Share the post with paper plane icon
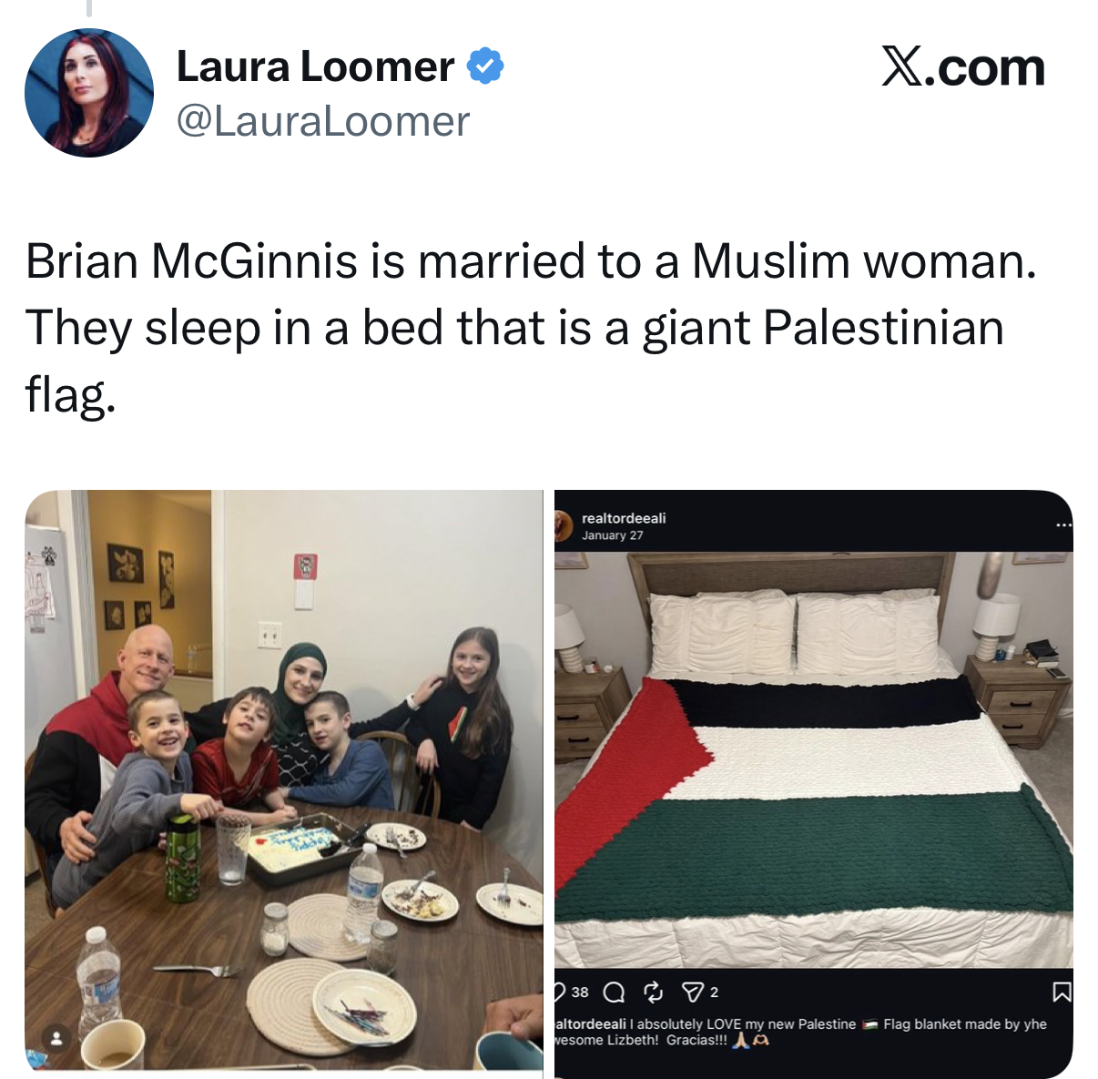Image resolution: width=1098 pixels, height=1079 pixels. [x=694, y=992]
